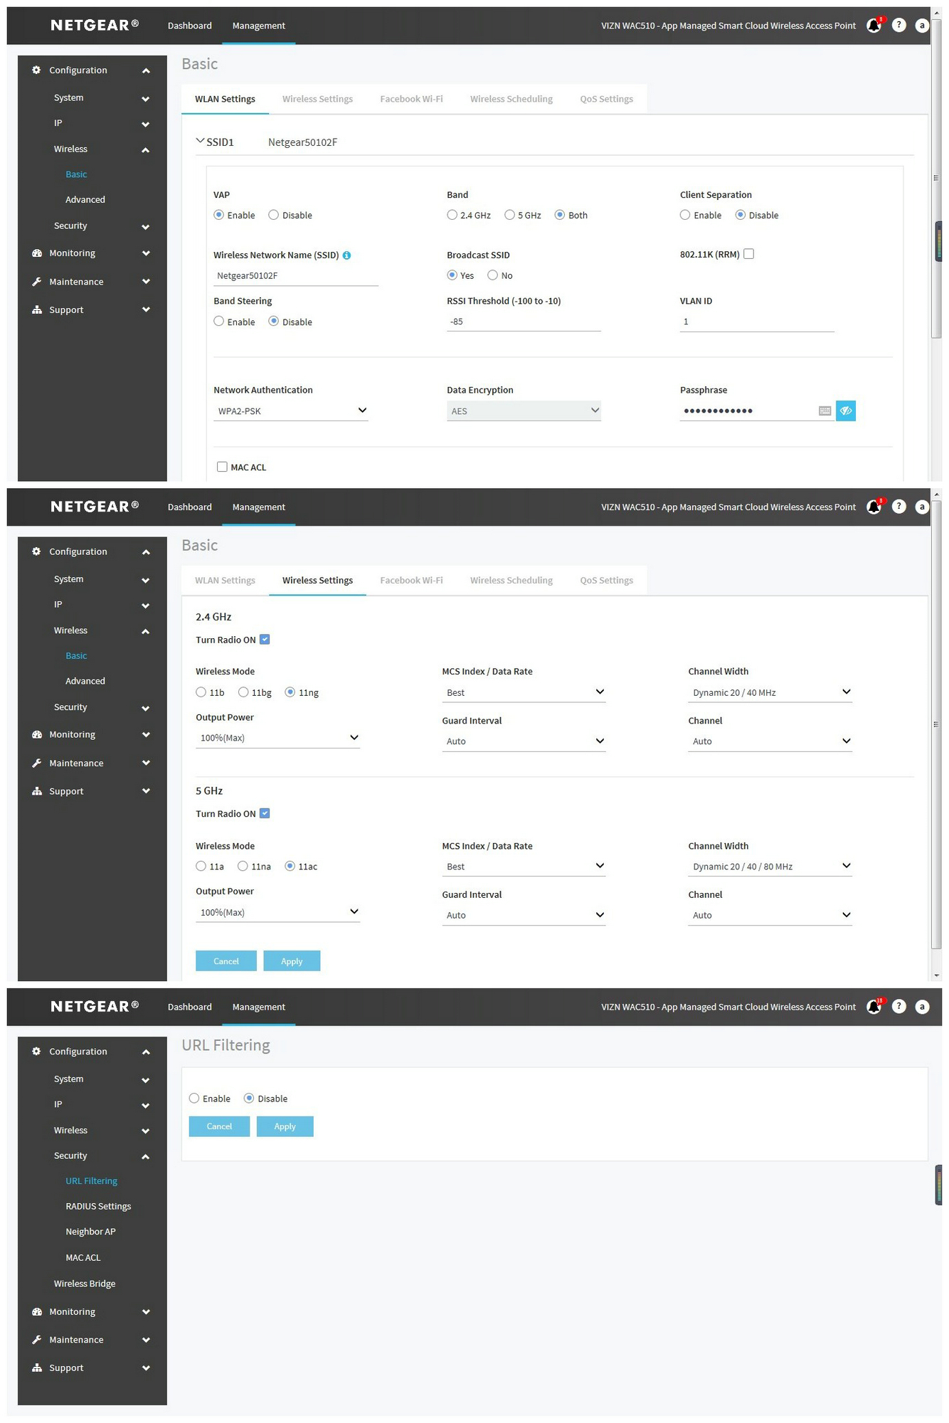This screenshot has width=949, height=1423.
Task: Click Apply under URL Filtering
Action: click(285, 1126)
